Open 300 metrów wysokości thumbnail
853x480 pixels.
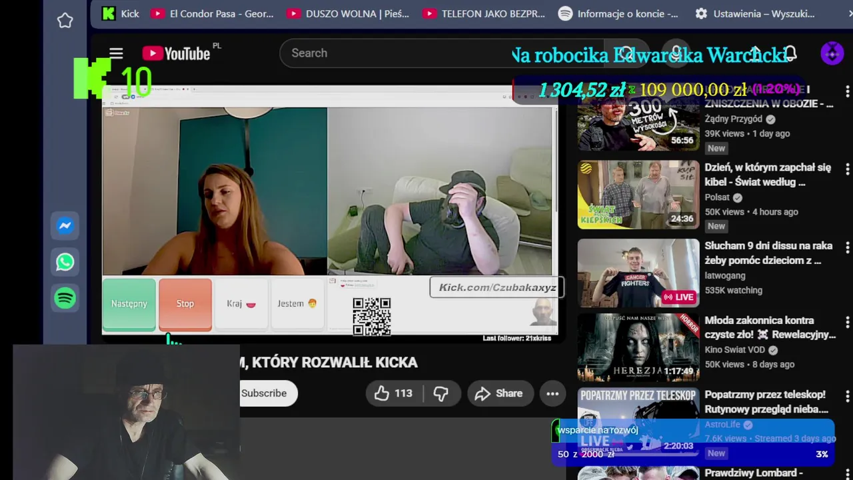click(638, 118)
